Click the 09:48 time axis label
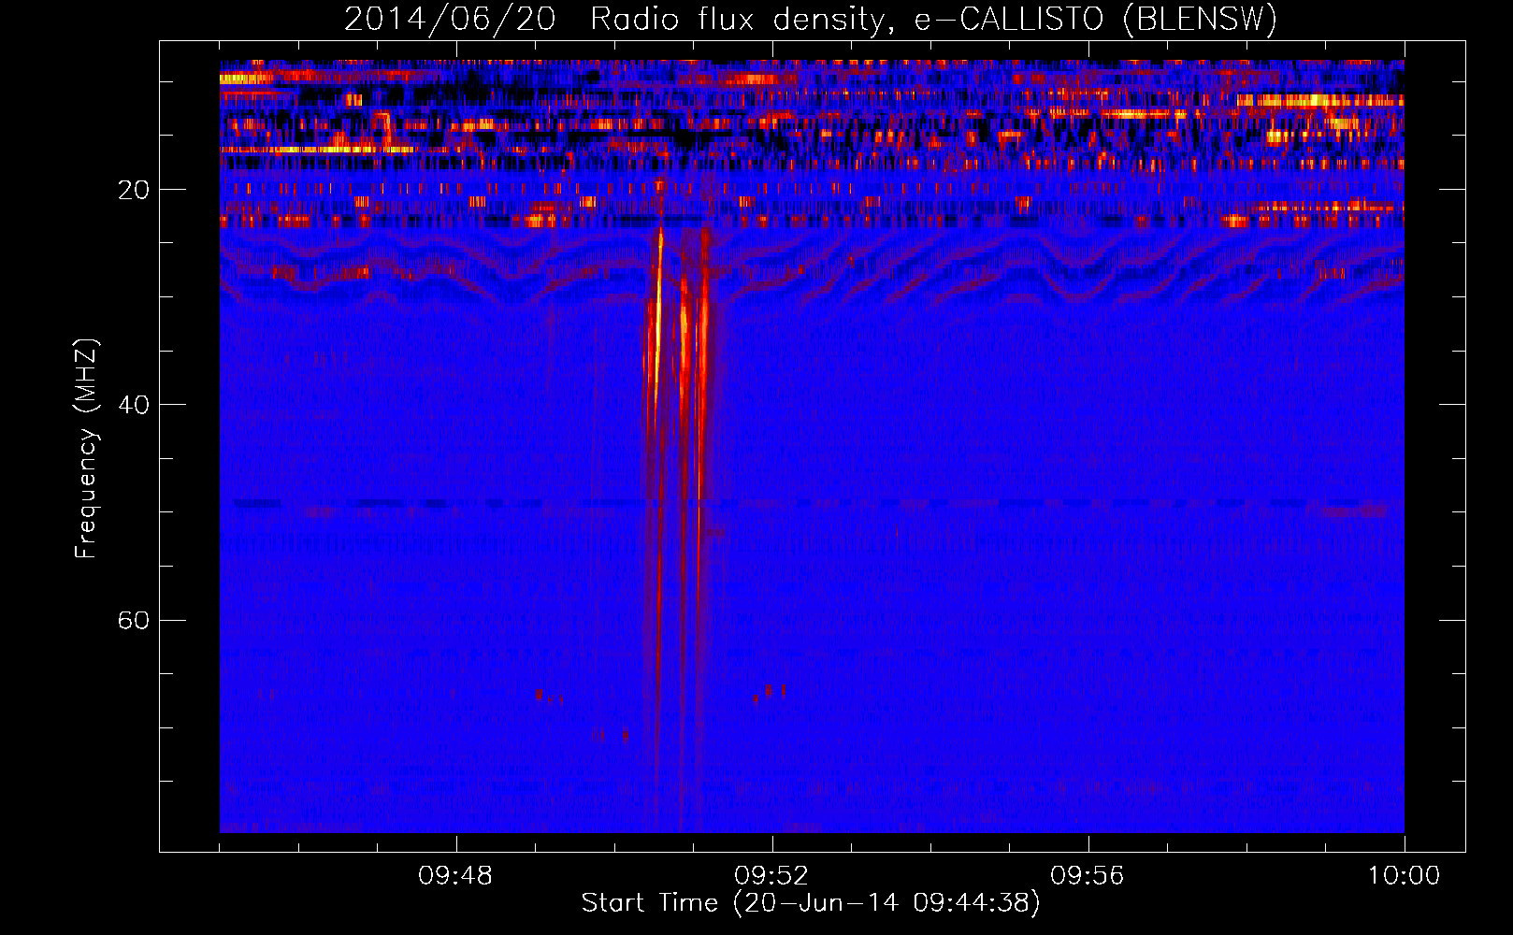Screen dimensions: 1513x935 coord(455,876)
